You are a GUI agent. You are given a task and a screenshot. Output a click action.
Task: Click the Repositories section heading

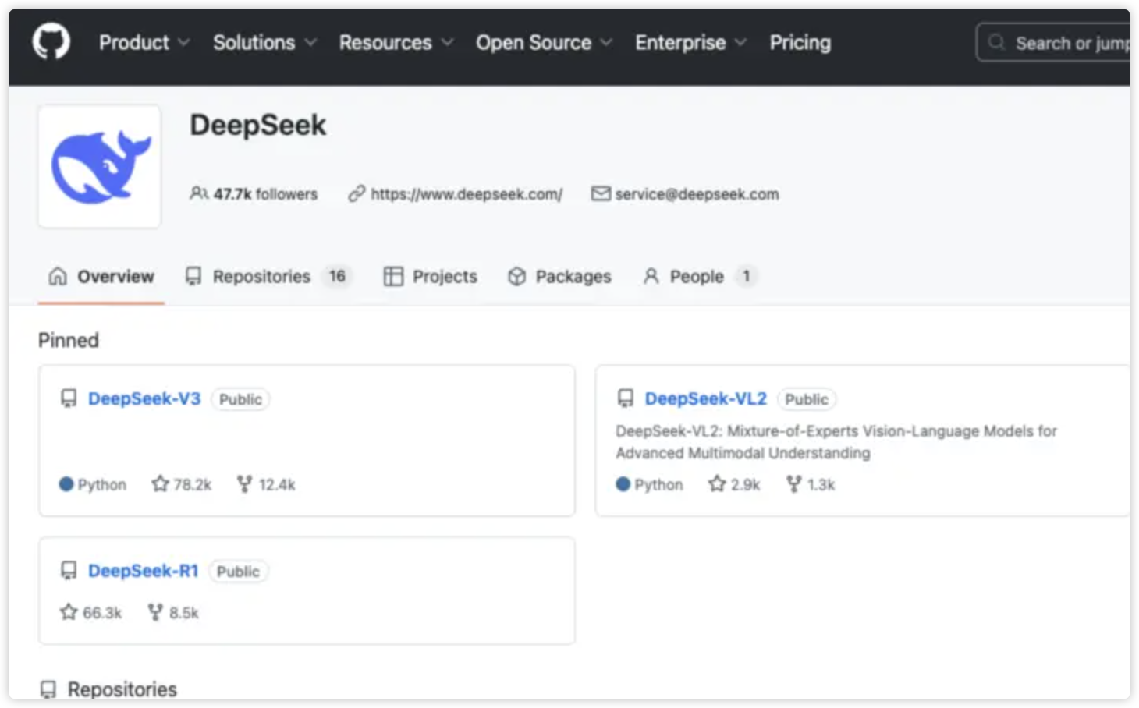[122, 689]
